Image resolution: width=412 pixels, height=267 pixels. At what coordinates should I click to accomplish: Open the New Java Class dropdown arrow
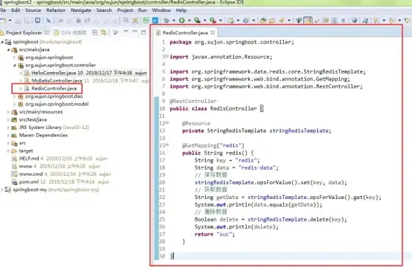click(x=254, y=20)
